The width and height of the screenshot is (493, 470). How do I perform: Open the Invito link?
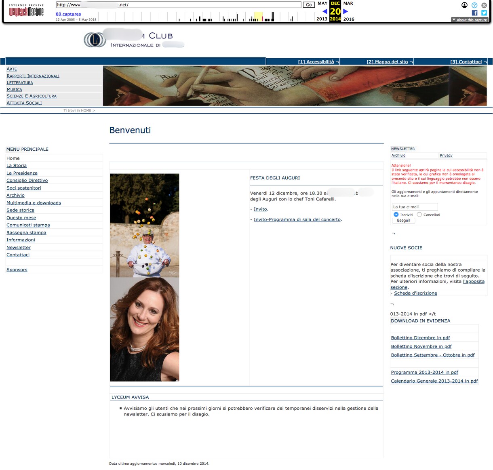260,209
